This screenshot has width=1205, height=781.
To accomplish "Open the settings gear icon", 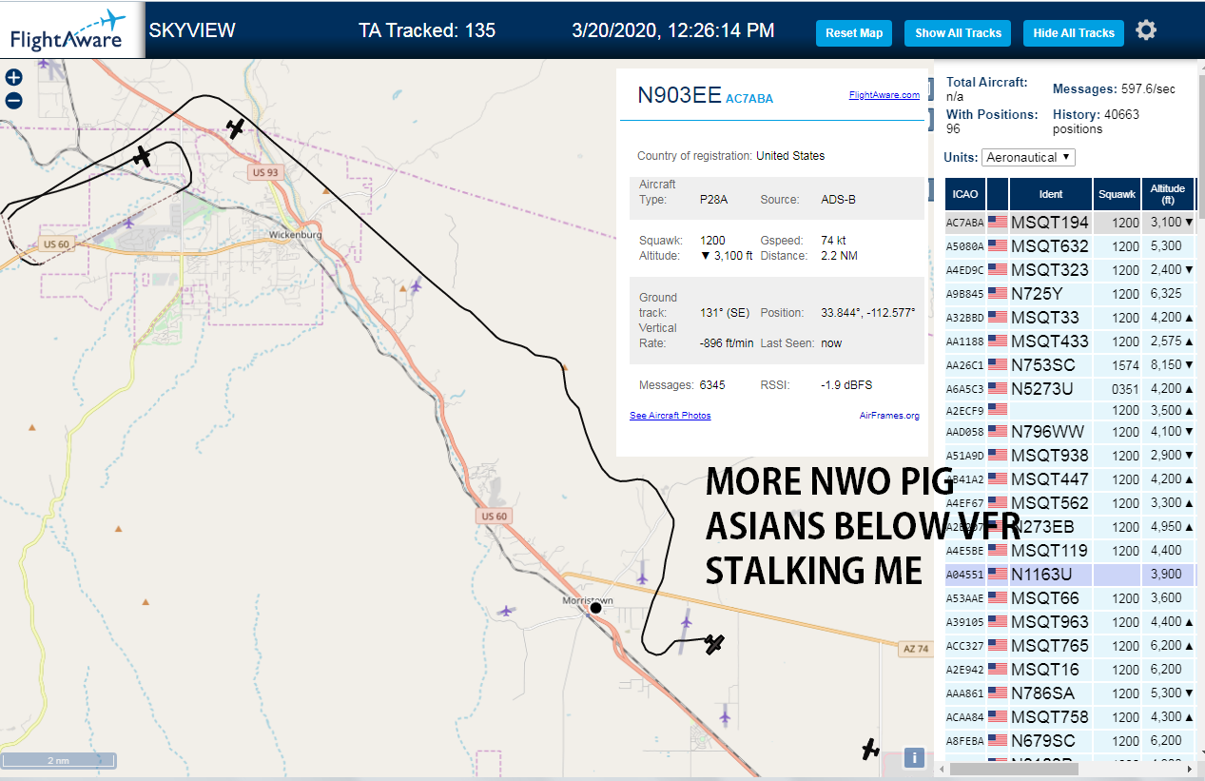I will 1146,30.
